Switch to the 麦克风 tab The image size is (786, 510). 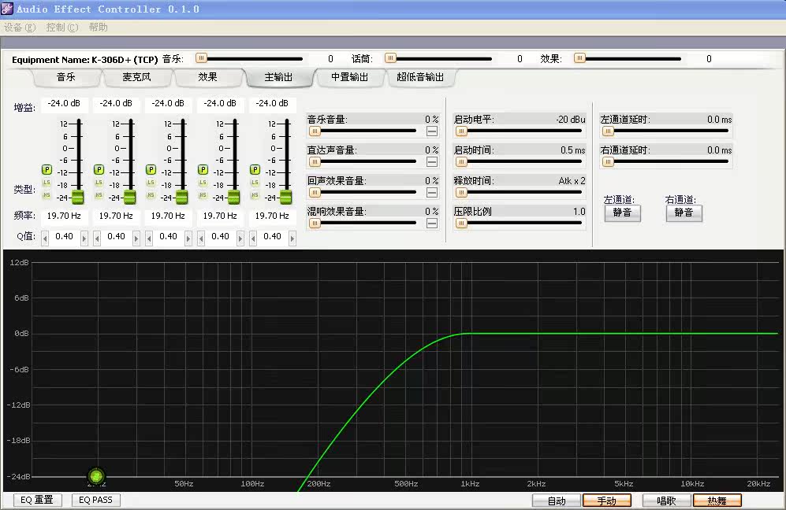[136, 77]
